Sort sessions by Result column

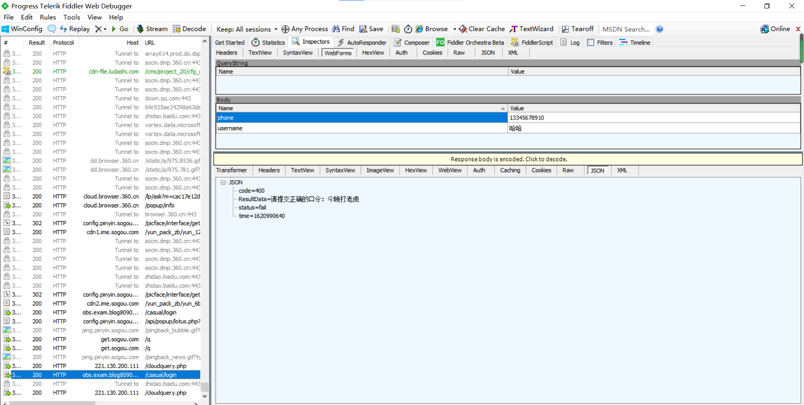37,42
